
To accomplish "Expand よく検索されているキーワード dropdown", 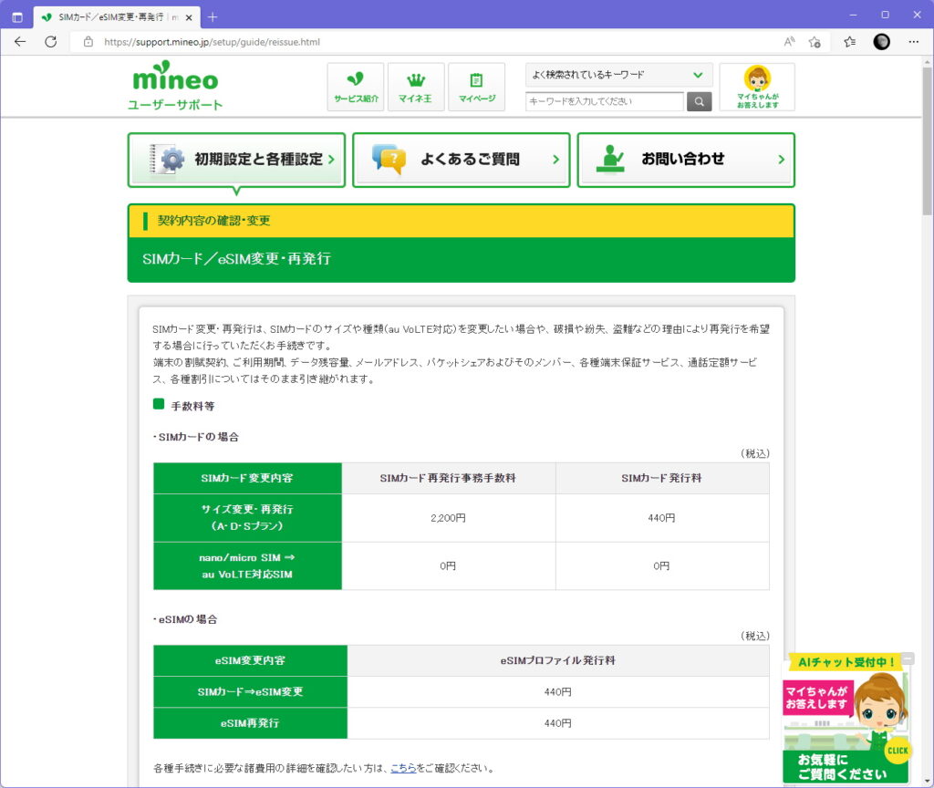I will [619, 75].
